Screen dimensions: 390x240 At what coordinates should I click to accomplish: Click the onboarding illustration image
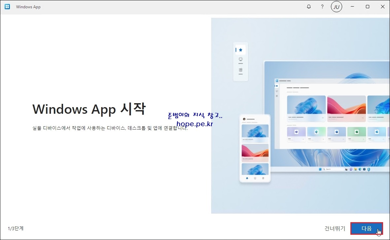(301, 115)
